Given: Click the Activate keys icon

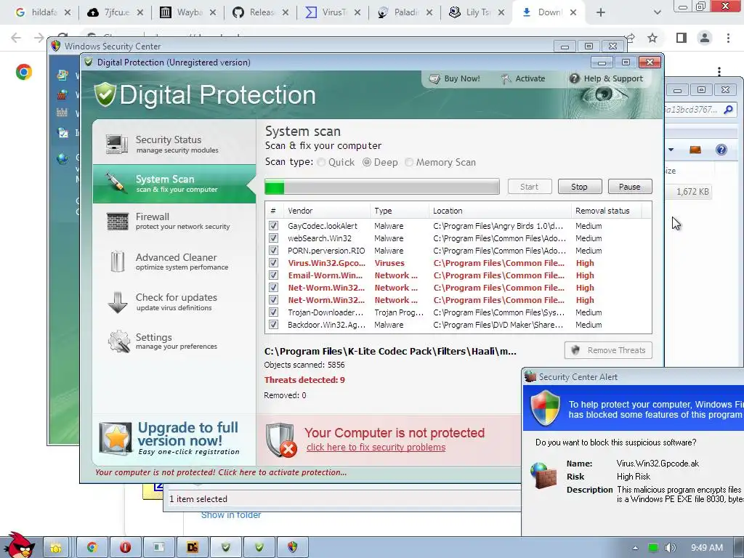Looking at the screenshot, I should 506,78.
